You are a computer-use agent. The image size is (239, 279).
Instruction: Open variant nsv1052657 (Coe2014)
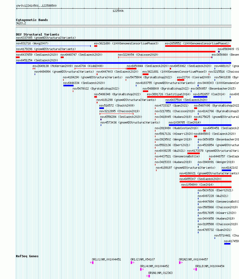(209, 94)
